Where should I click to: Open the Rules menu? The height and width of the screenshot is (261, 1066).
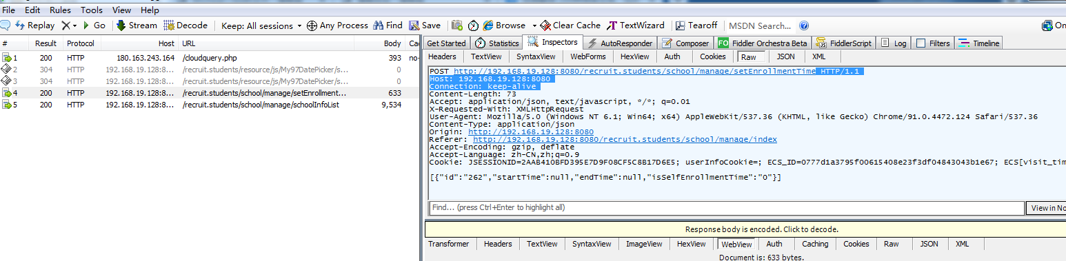60,10
